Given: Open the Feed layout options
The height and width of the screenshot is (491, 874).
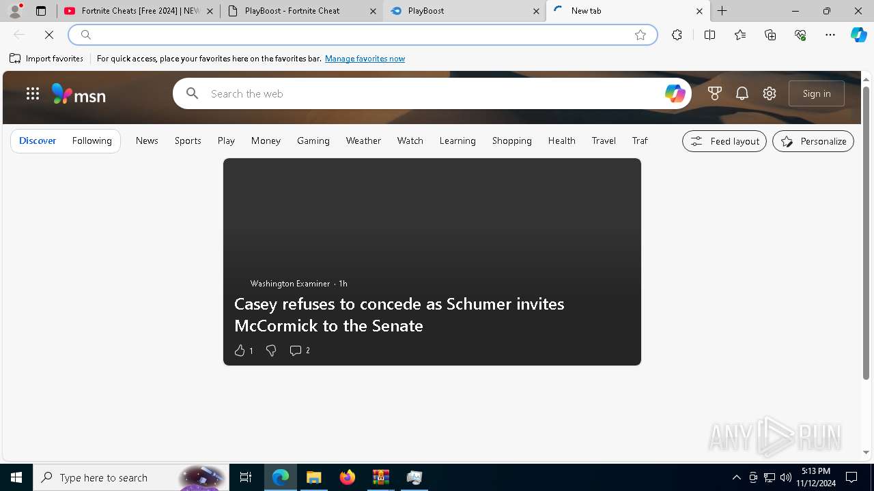Looking at the screenshot, I should pos(724,141).
